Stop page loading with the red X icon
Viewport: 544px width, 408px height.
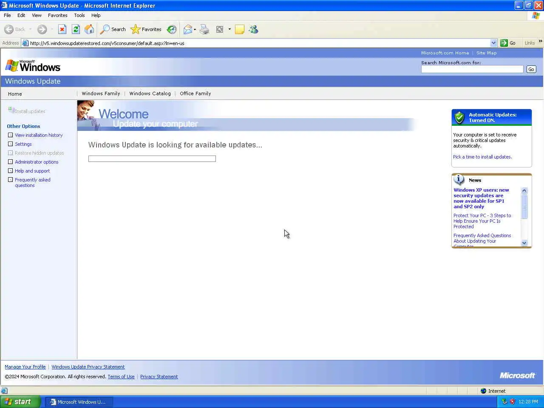pyautogui.click(x=62, y=29)
